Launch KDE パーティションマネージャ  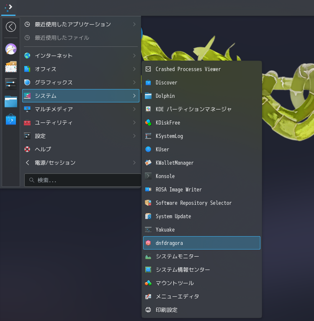(x=202, y=109)
